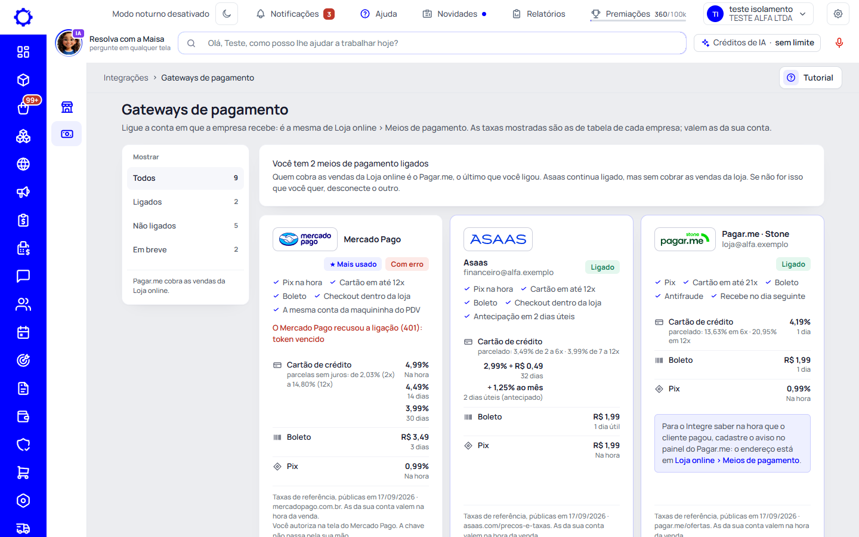The height and width of the screenshot is (537, 859).
Task: Open shopping bag icon with 99+ badge
Action: click(x=23, y=108)
